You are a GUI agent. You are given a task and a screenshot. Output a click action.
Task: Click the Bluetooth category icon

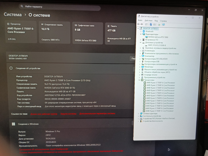pos(144,31)
